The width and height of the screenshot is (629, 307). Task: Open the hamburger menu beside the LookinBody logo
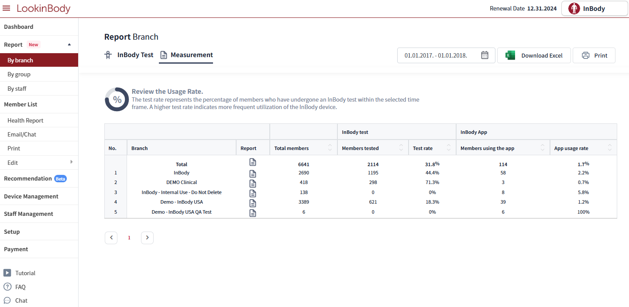click(7, 8)
